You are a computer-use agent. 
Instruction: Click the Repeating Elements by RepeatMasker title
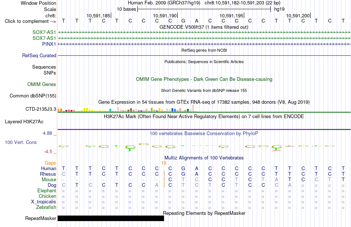[204, 213]
